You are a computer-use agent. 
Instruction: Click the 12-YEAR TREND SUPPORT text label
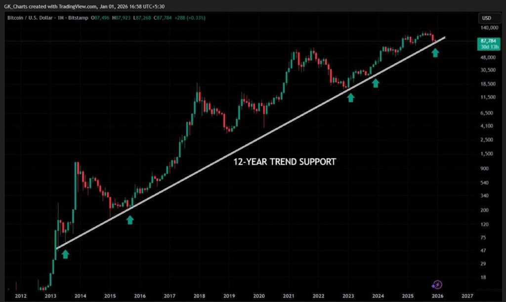pyautogui.click(x=284, y=161)
